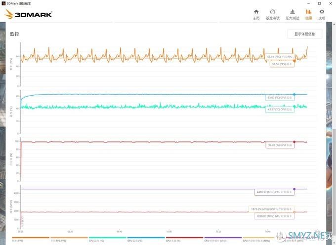336x245 pixels.
Task: Toggle the CPU 时钟频率 (MHz) legend series
Action: click(223, 239)
